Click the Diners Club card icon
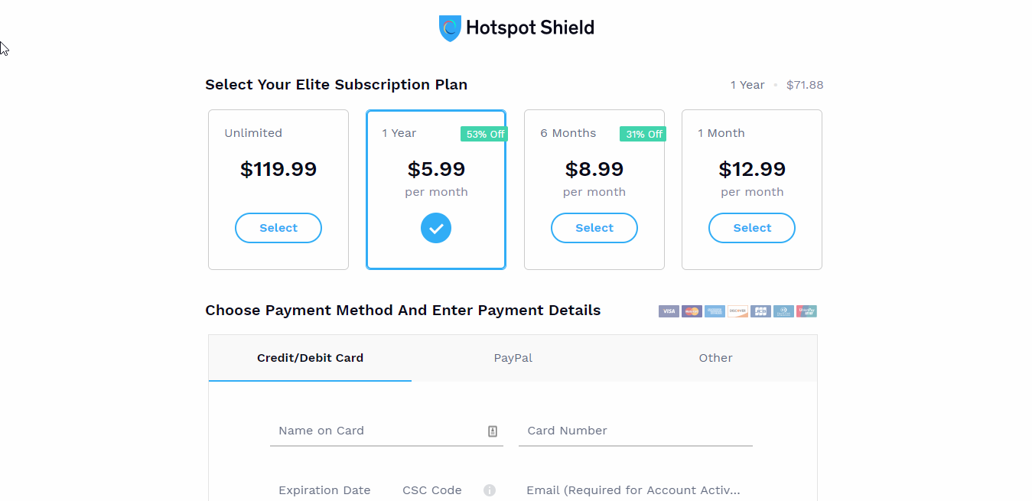Image resolution: width=1032 pixels, height=501 pixels. tap(783, 311)
